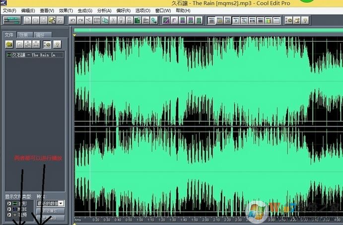Click the Undo arrow icon
Image resolution: width=343 pixels, height=225 pixels.
click(72, 20)
